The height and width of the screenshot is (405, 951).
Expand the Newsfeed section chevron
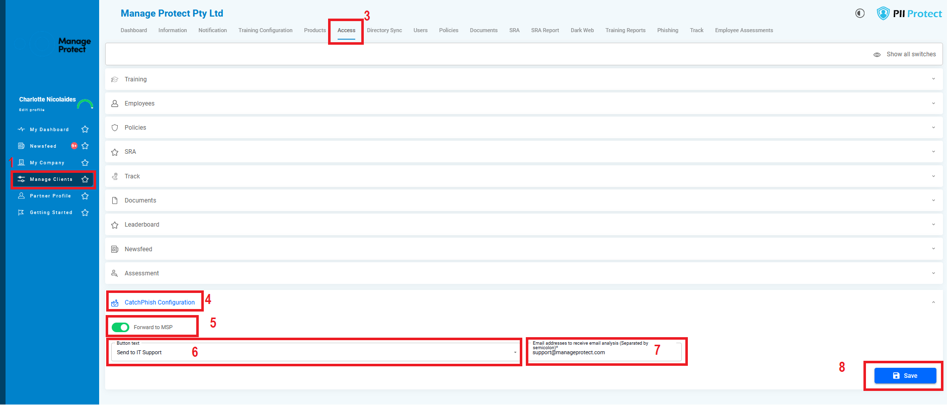[933, 249]
